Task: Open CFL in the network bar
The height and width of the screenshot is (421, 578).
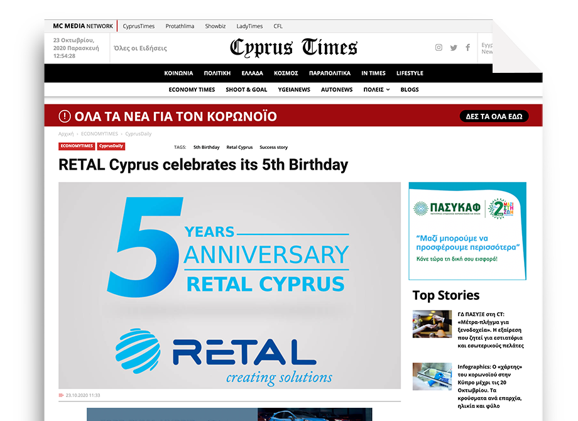Action: pyautogui.click(x=278, y=26)
